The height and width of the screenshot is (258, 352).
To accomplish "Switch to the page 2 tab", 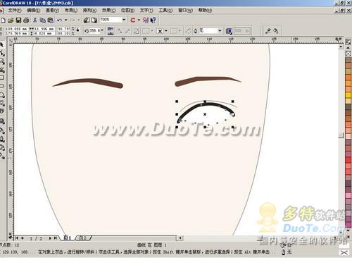I will [x=83, y=238].
